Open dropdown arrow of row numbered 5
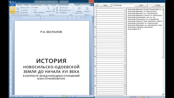 (x=125, y=17)
